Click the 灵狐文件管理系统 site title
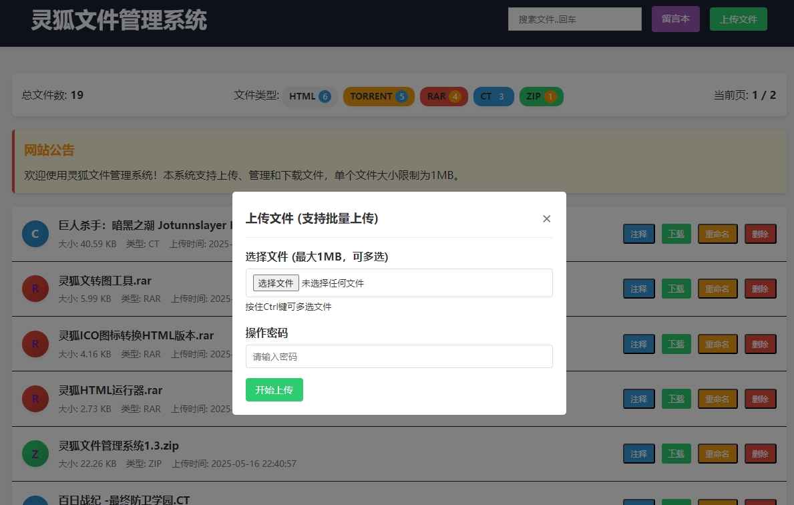This screenshot has height=505, width=794. pos(118,21)
